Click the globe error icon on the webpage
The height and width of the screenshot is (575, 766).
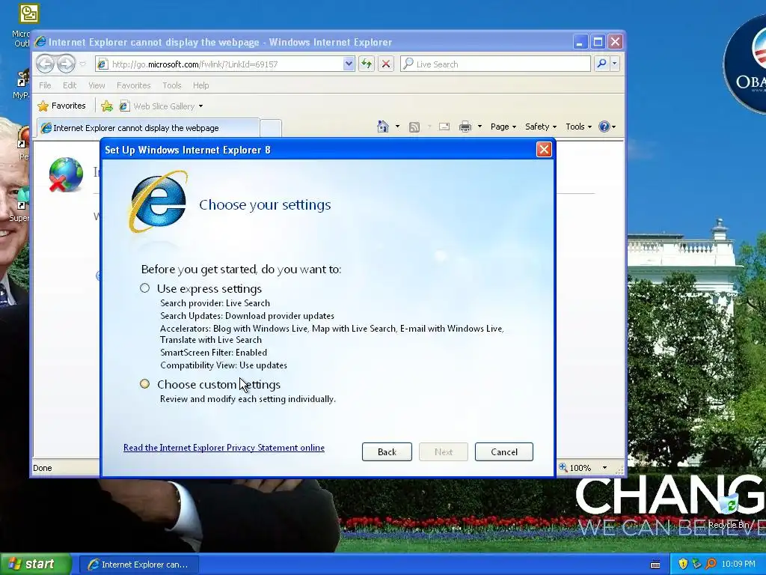click(66, 174)
